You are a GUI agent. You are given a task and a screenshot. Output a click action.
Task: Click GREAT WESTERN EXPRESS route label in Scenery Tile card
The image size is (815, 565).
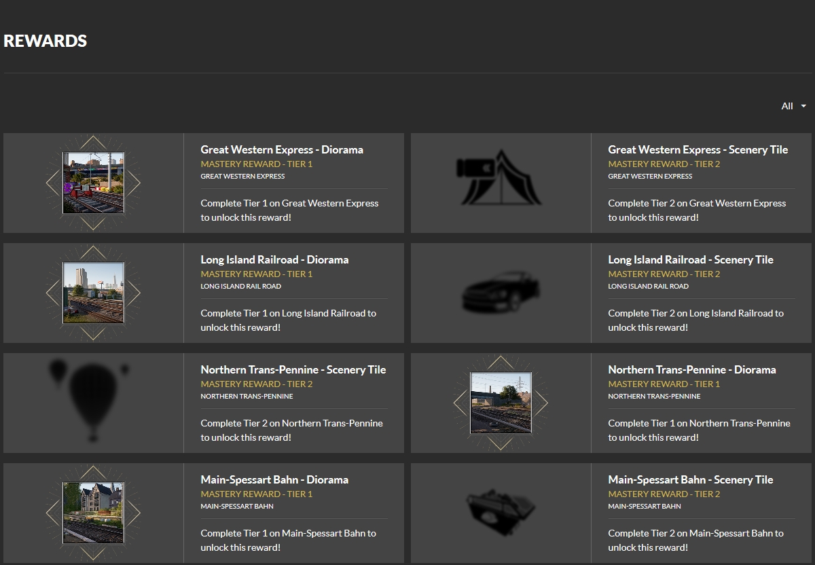(x=650, y=176)
